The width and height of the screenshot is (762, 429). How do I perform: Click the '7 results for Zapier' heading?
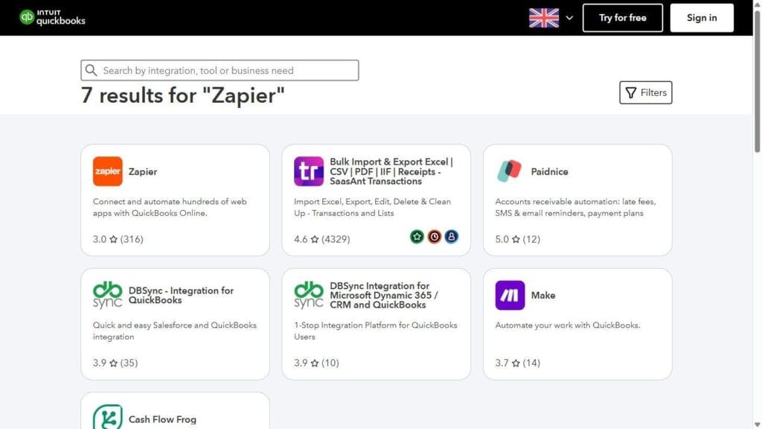click(x=183, y=95)
